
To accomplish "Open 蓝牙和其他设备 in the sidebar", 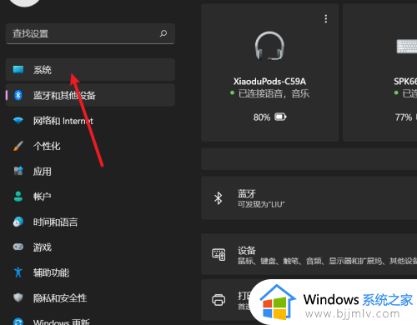I will pyautogui.click(x=90, y=95).
